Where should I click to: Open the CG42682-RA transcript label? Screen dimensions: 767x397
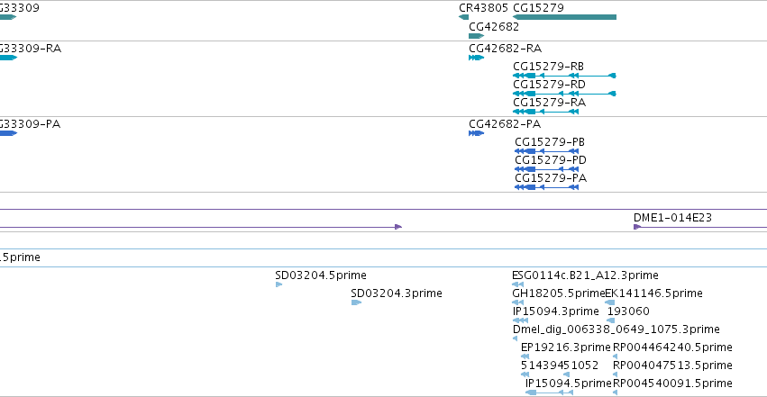[505, 49]
